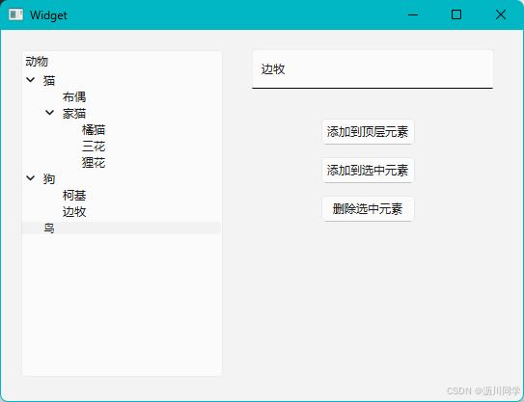Select the 三花 tree item
This screenshot has height=402, width=524.
pyautogui.click(x=94, y=147)
